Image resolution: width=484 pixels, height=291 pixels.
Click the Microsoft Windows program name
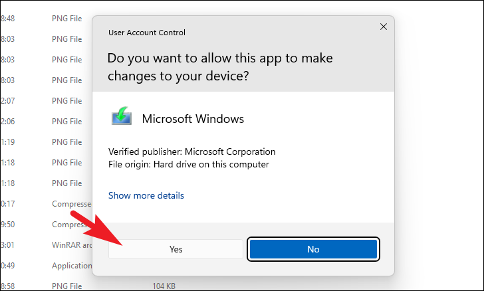tap(193, 119)
